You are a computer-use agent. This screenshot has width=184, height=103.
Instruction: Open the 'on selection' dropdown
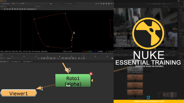(x=31, y=9)
